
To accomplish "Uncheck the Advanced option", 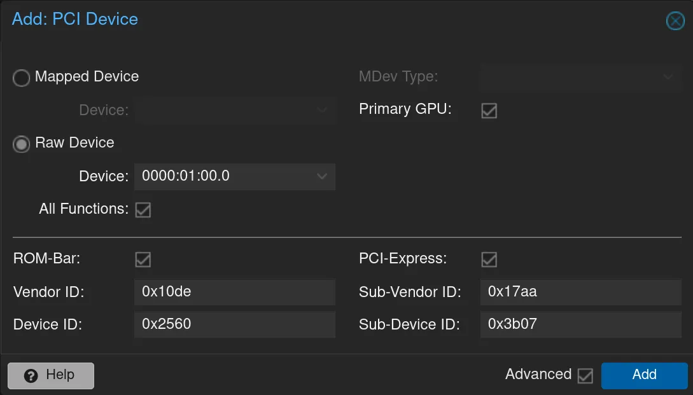I will coord(585,375).
